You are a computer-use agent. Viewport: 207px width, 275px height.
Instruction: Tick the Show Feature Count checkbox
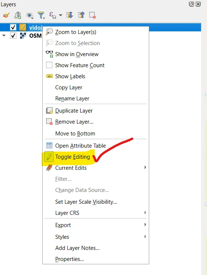click(x=49, y=65)
